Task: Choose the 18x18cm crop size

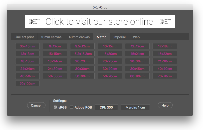Action: point(27,61)
